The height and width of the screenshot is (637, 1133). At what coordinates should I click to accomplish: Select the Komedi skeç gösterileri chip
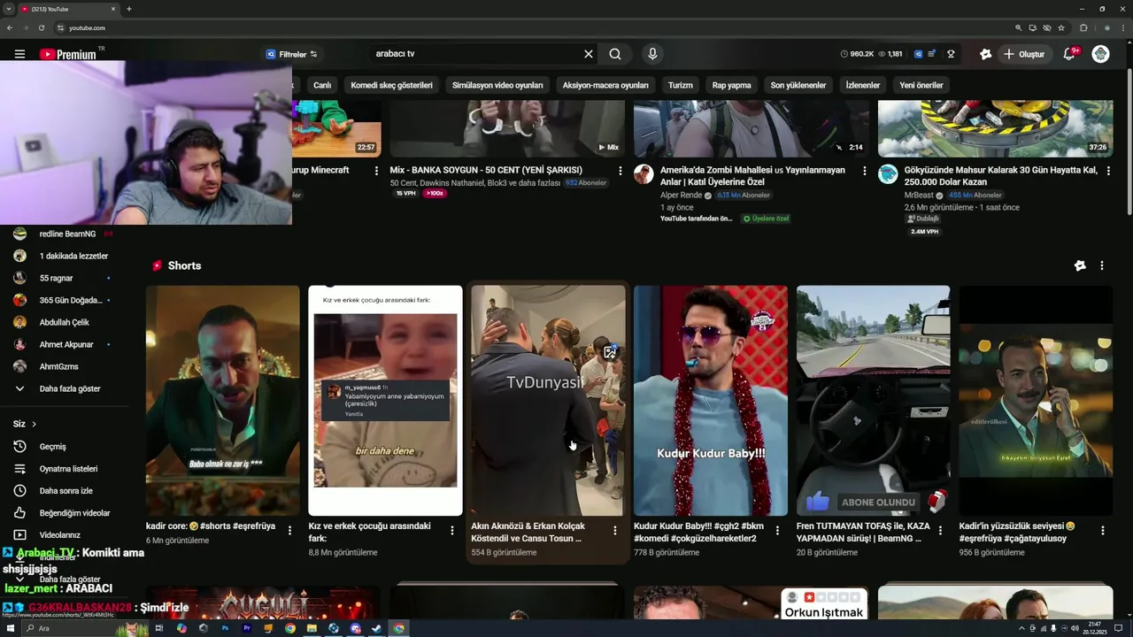coord(391,85)
